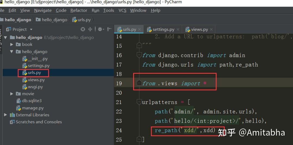The height and width of the screenshot is (145, 293).
Task: Select Scratches and Consoles
Action: point(39,122)
